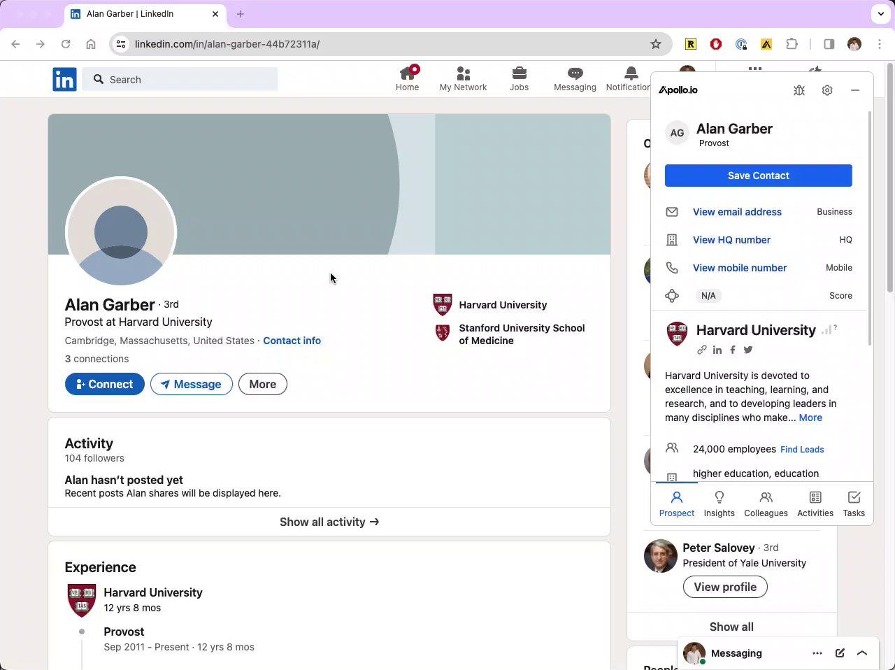Open My Network icon
The width and height of the screenshot is (895, 670).
coord(463,73)
